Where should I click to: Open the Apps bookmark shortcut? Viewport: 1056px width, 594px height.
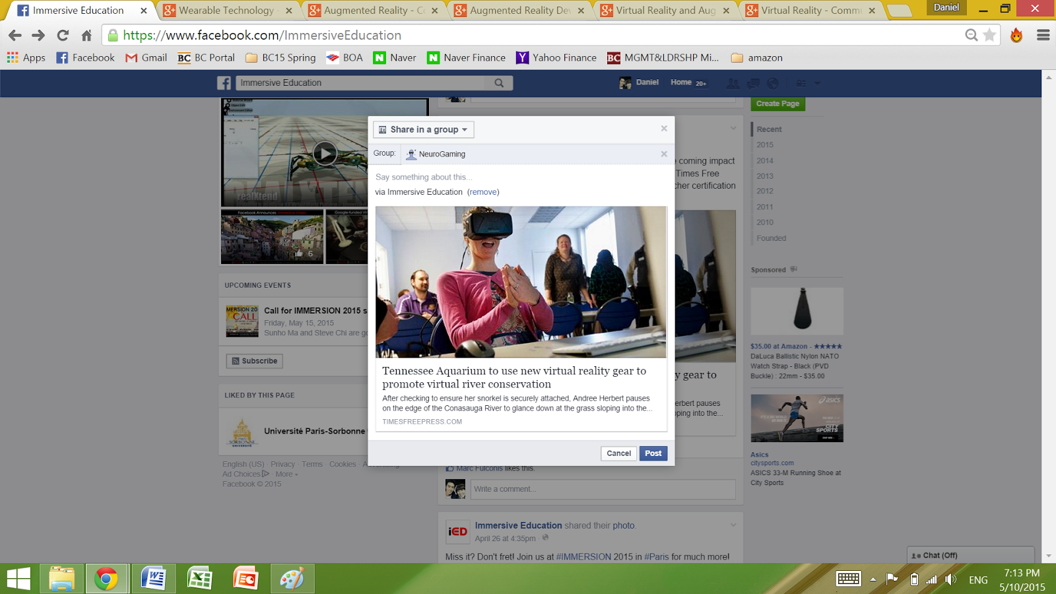point(26,58)
